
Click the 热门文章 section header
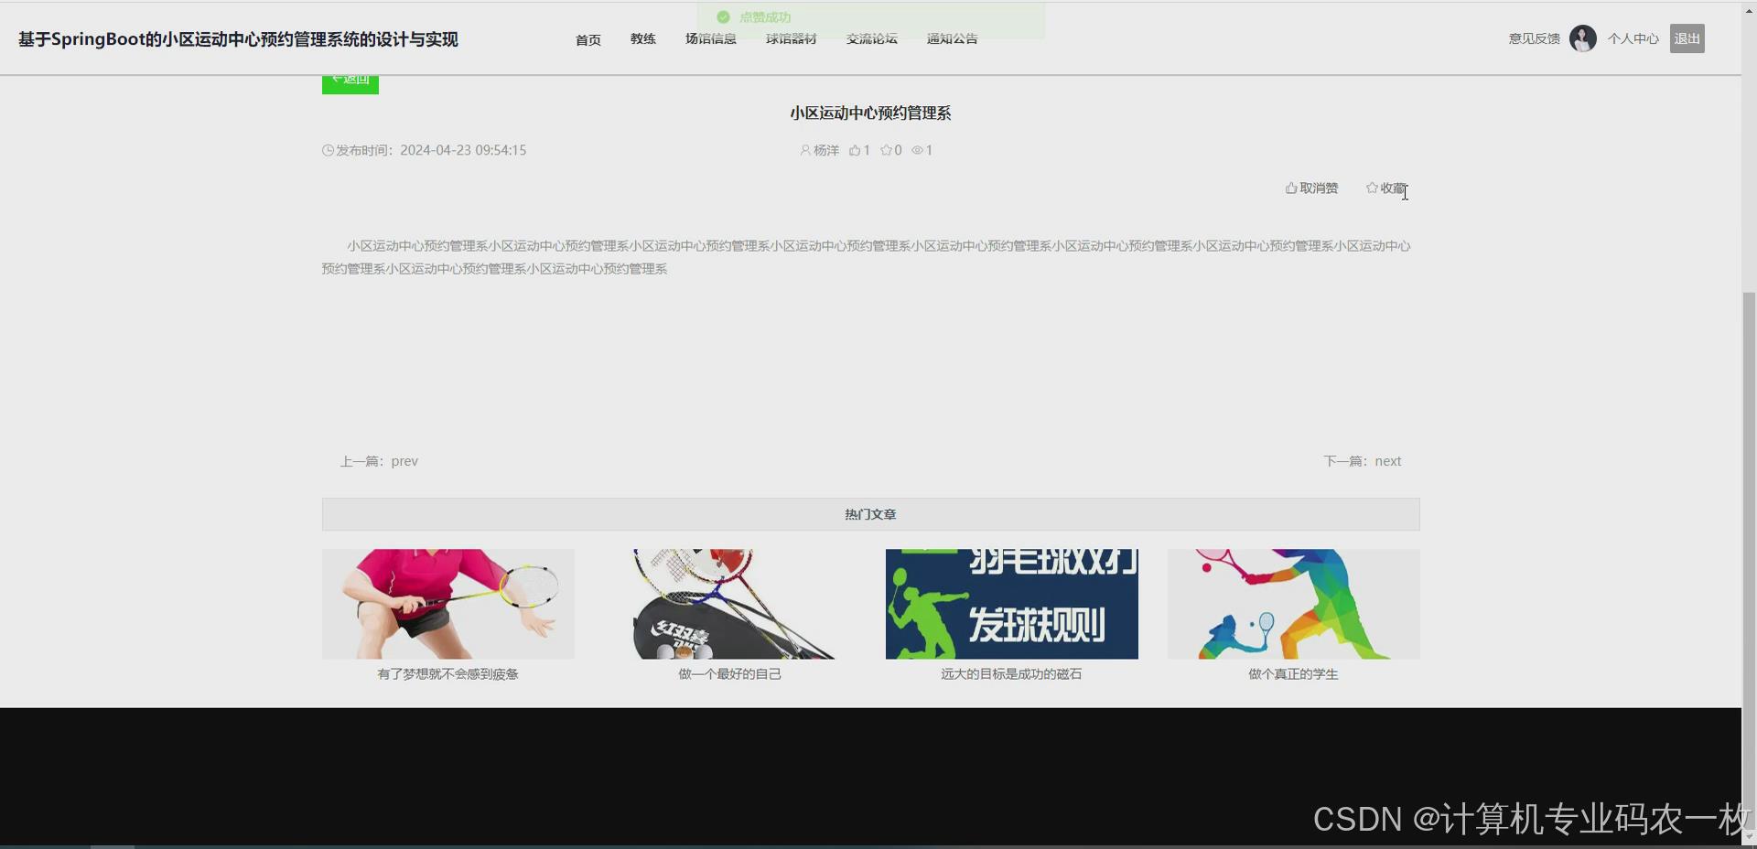point(871,514)
